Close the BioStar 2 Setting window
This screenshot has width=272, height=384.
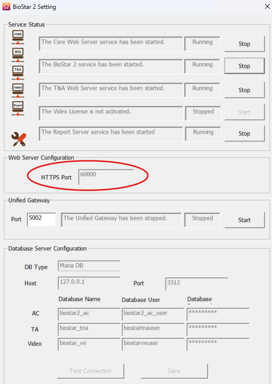pyautogui.click(x=268, y=6)
